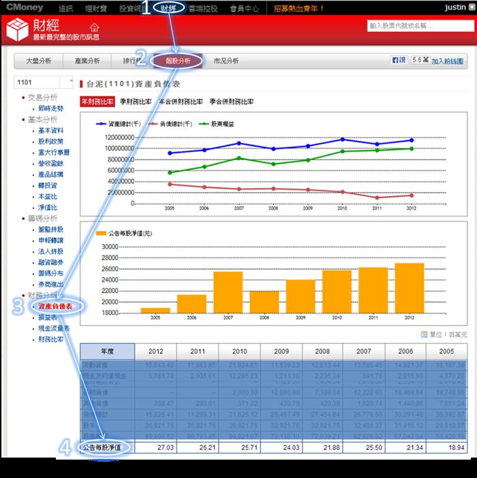Switch to the 市況分析 tab
Image resolution: width=477 pixels, height=478 pixels.
tap(226, 61)
